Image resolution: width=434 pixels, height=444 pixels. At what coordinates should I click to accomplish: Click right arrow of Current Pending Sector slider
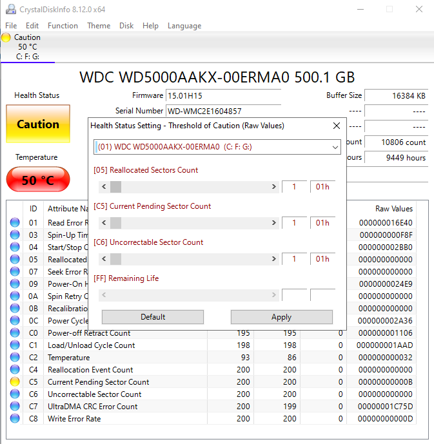[x=273, y=223]
